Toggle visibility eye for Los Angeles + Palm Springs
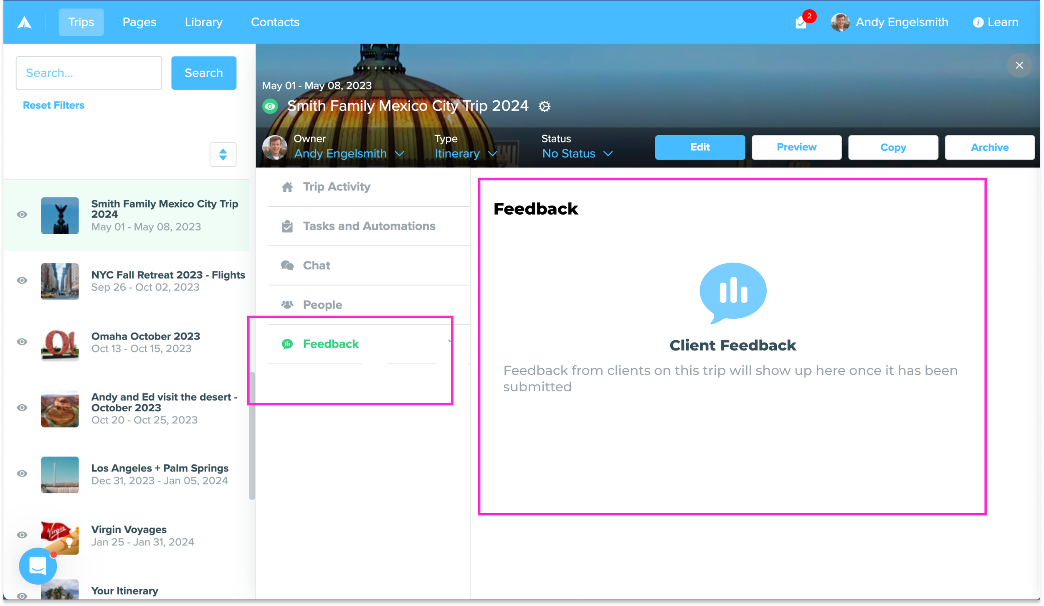The image size is (1044, 606). pos(22,473)
